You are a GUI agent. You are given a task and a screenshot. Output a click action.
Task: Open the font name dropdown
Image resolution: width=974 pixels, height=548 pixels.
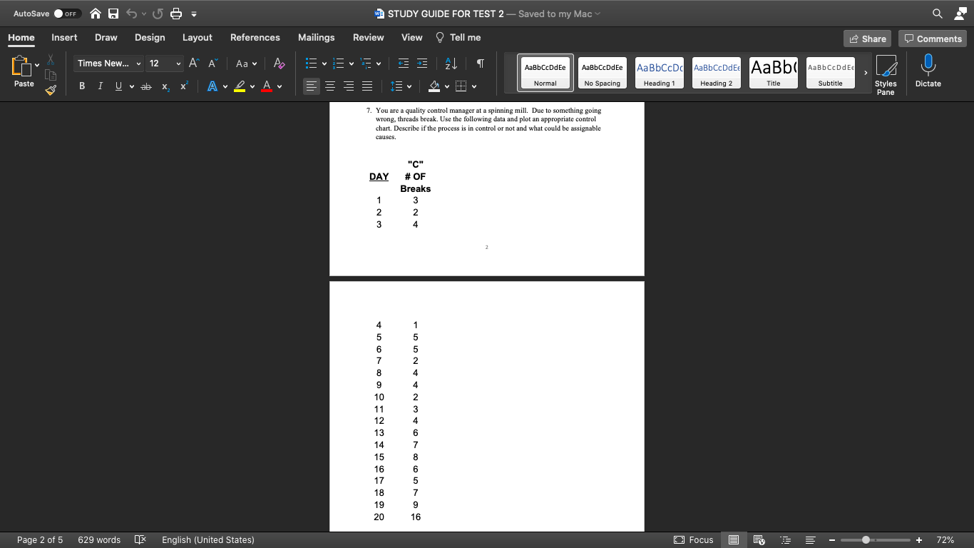point(140,64)
